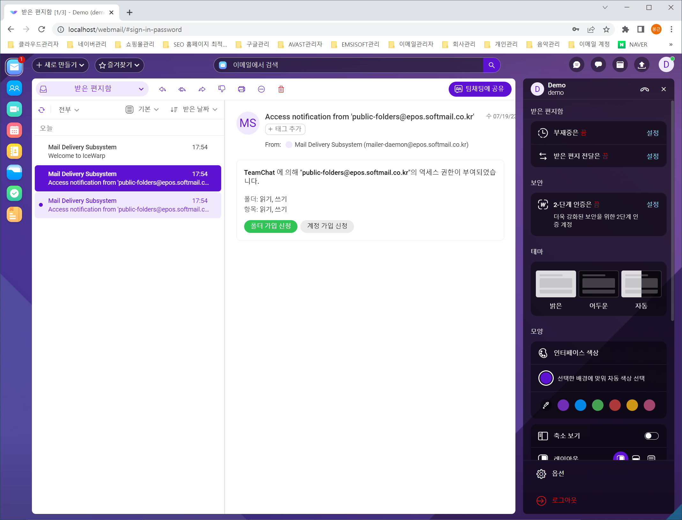Toggle the 축소 보기 compact view switch
Viewport: 682px width, 520px height.
click(651, 436)
